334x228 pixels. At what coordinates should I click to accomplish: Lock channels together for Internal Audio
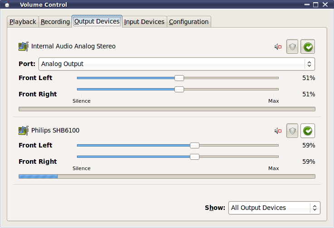coord(292,47)
